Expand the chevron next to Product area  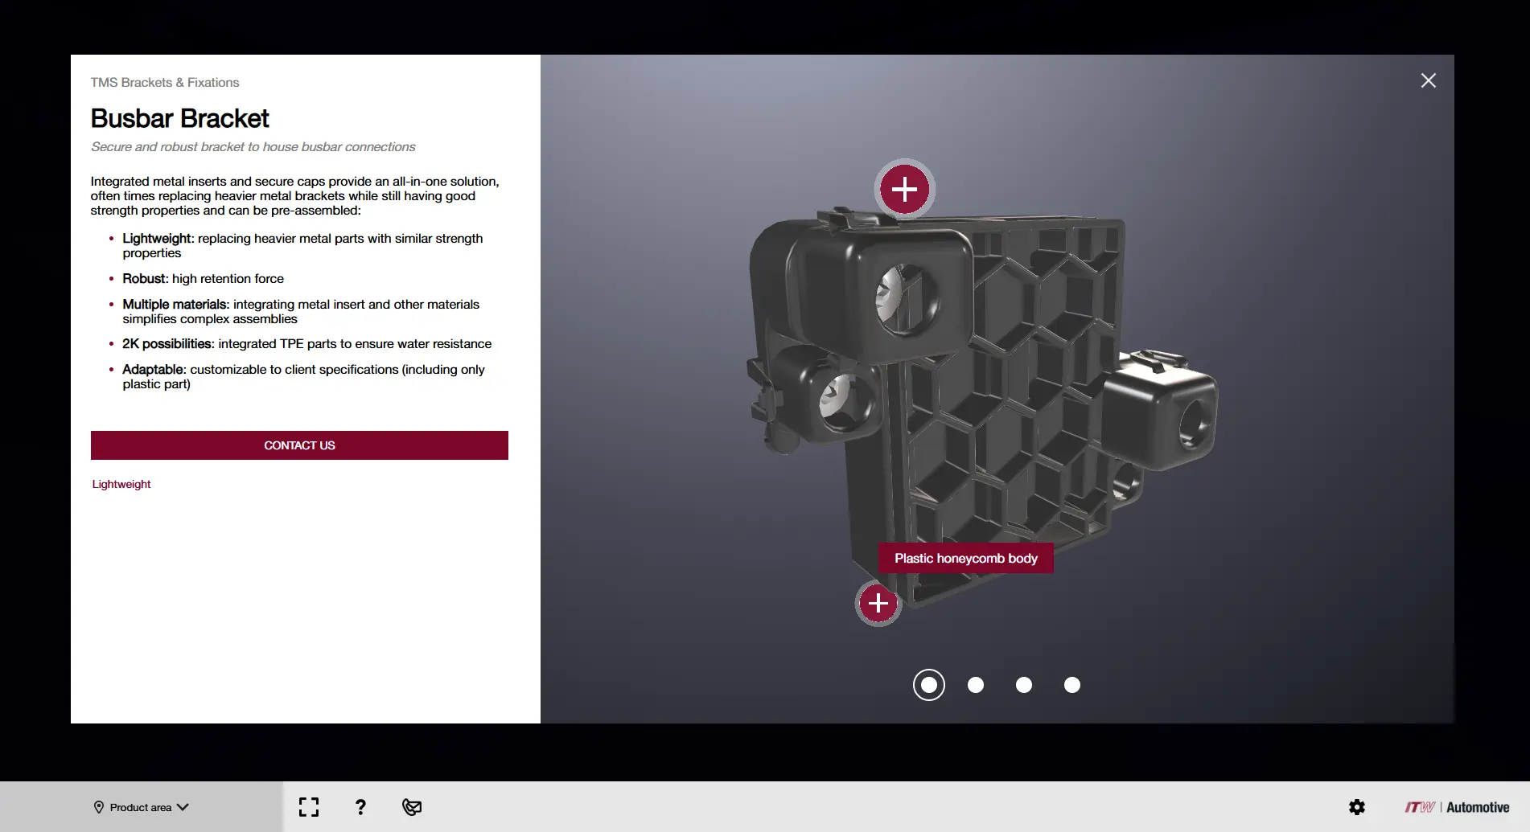[183, 807]
